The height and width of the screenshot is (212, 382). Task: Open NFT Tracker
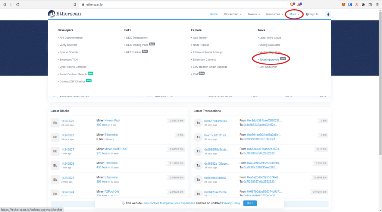point(134,52)
